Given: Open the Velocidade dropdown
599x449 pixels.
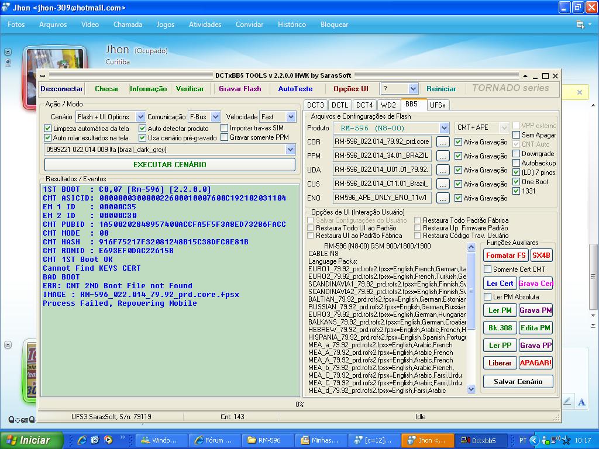Looking at the screenshot, I should coord(291,117).
